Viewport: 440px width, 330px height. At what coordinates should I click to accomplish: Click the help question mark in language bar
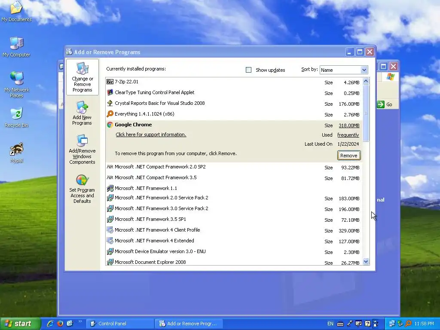point(367,324)
